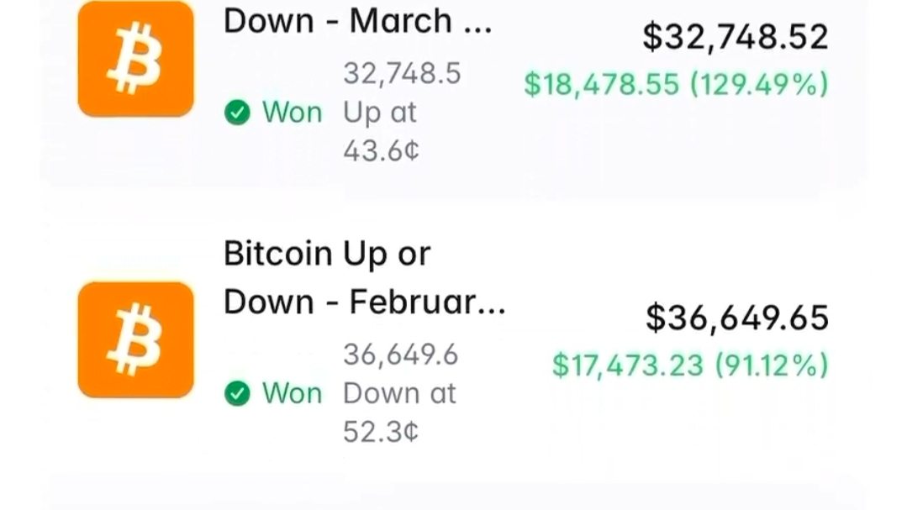Tap the 43.6¢ entry price text

pos(381,151)
